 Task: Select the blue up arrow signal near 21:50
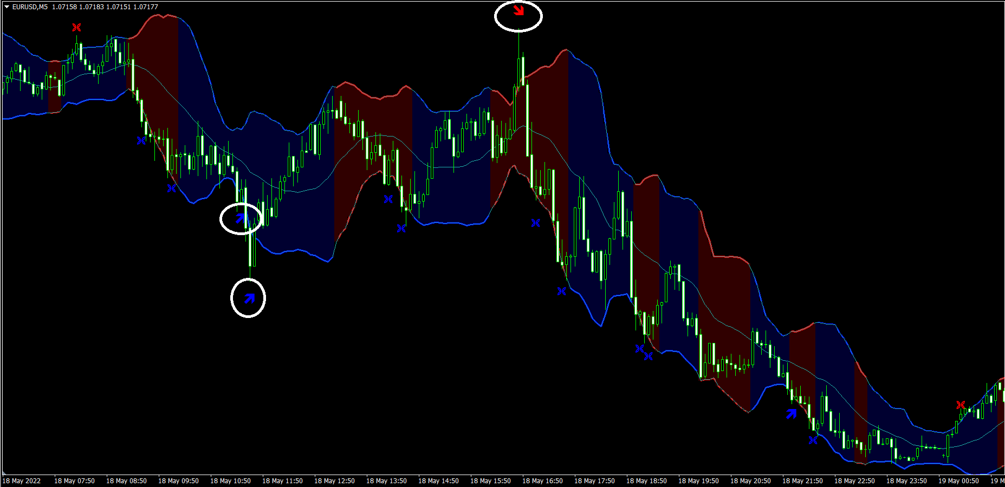[792, 414]
